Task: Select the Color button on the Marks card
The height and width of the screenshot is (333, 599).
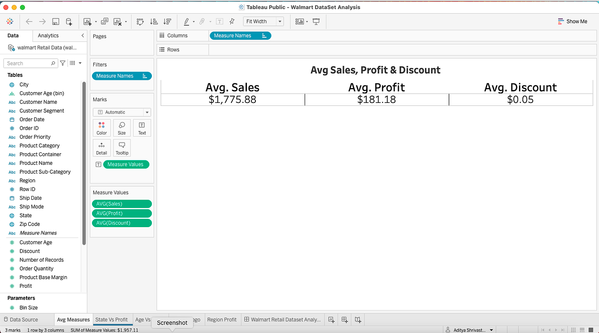Action: click(x=101, y=127)
